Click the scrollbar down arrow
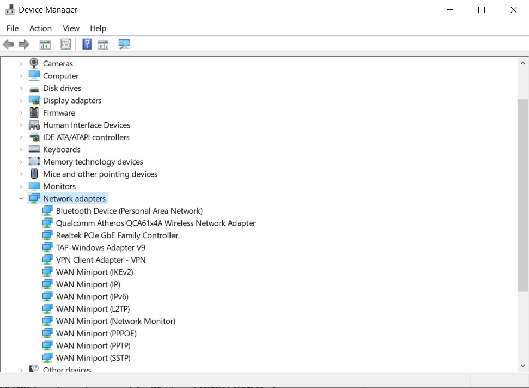This screenshot has height=388, width=529. pos(522,366)
